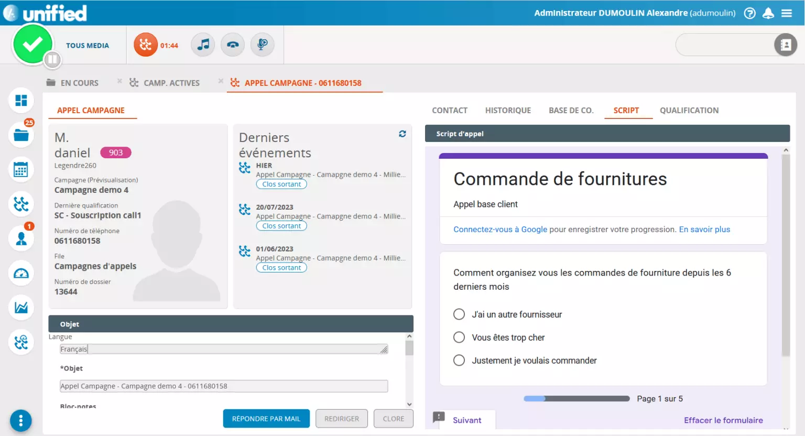Click the hold music note button

(x=203, y=45)
